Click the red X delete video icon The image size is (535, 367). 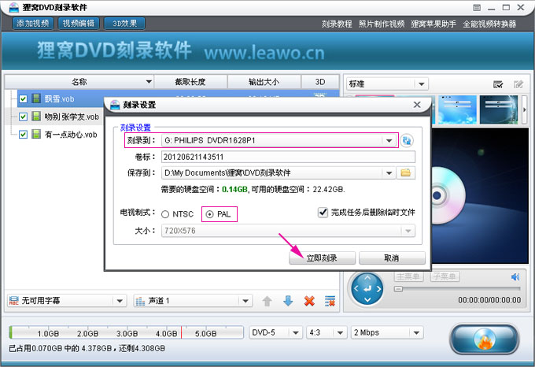point(309,301)
